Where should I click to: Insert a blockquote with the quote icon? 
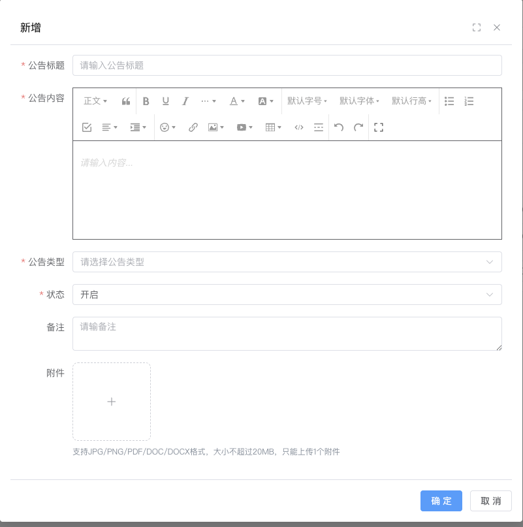pos(126,101)
